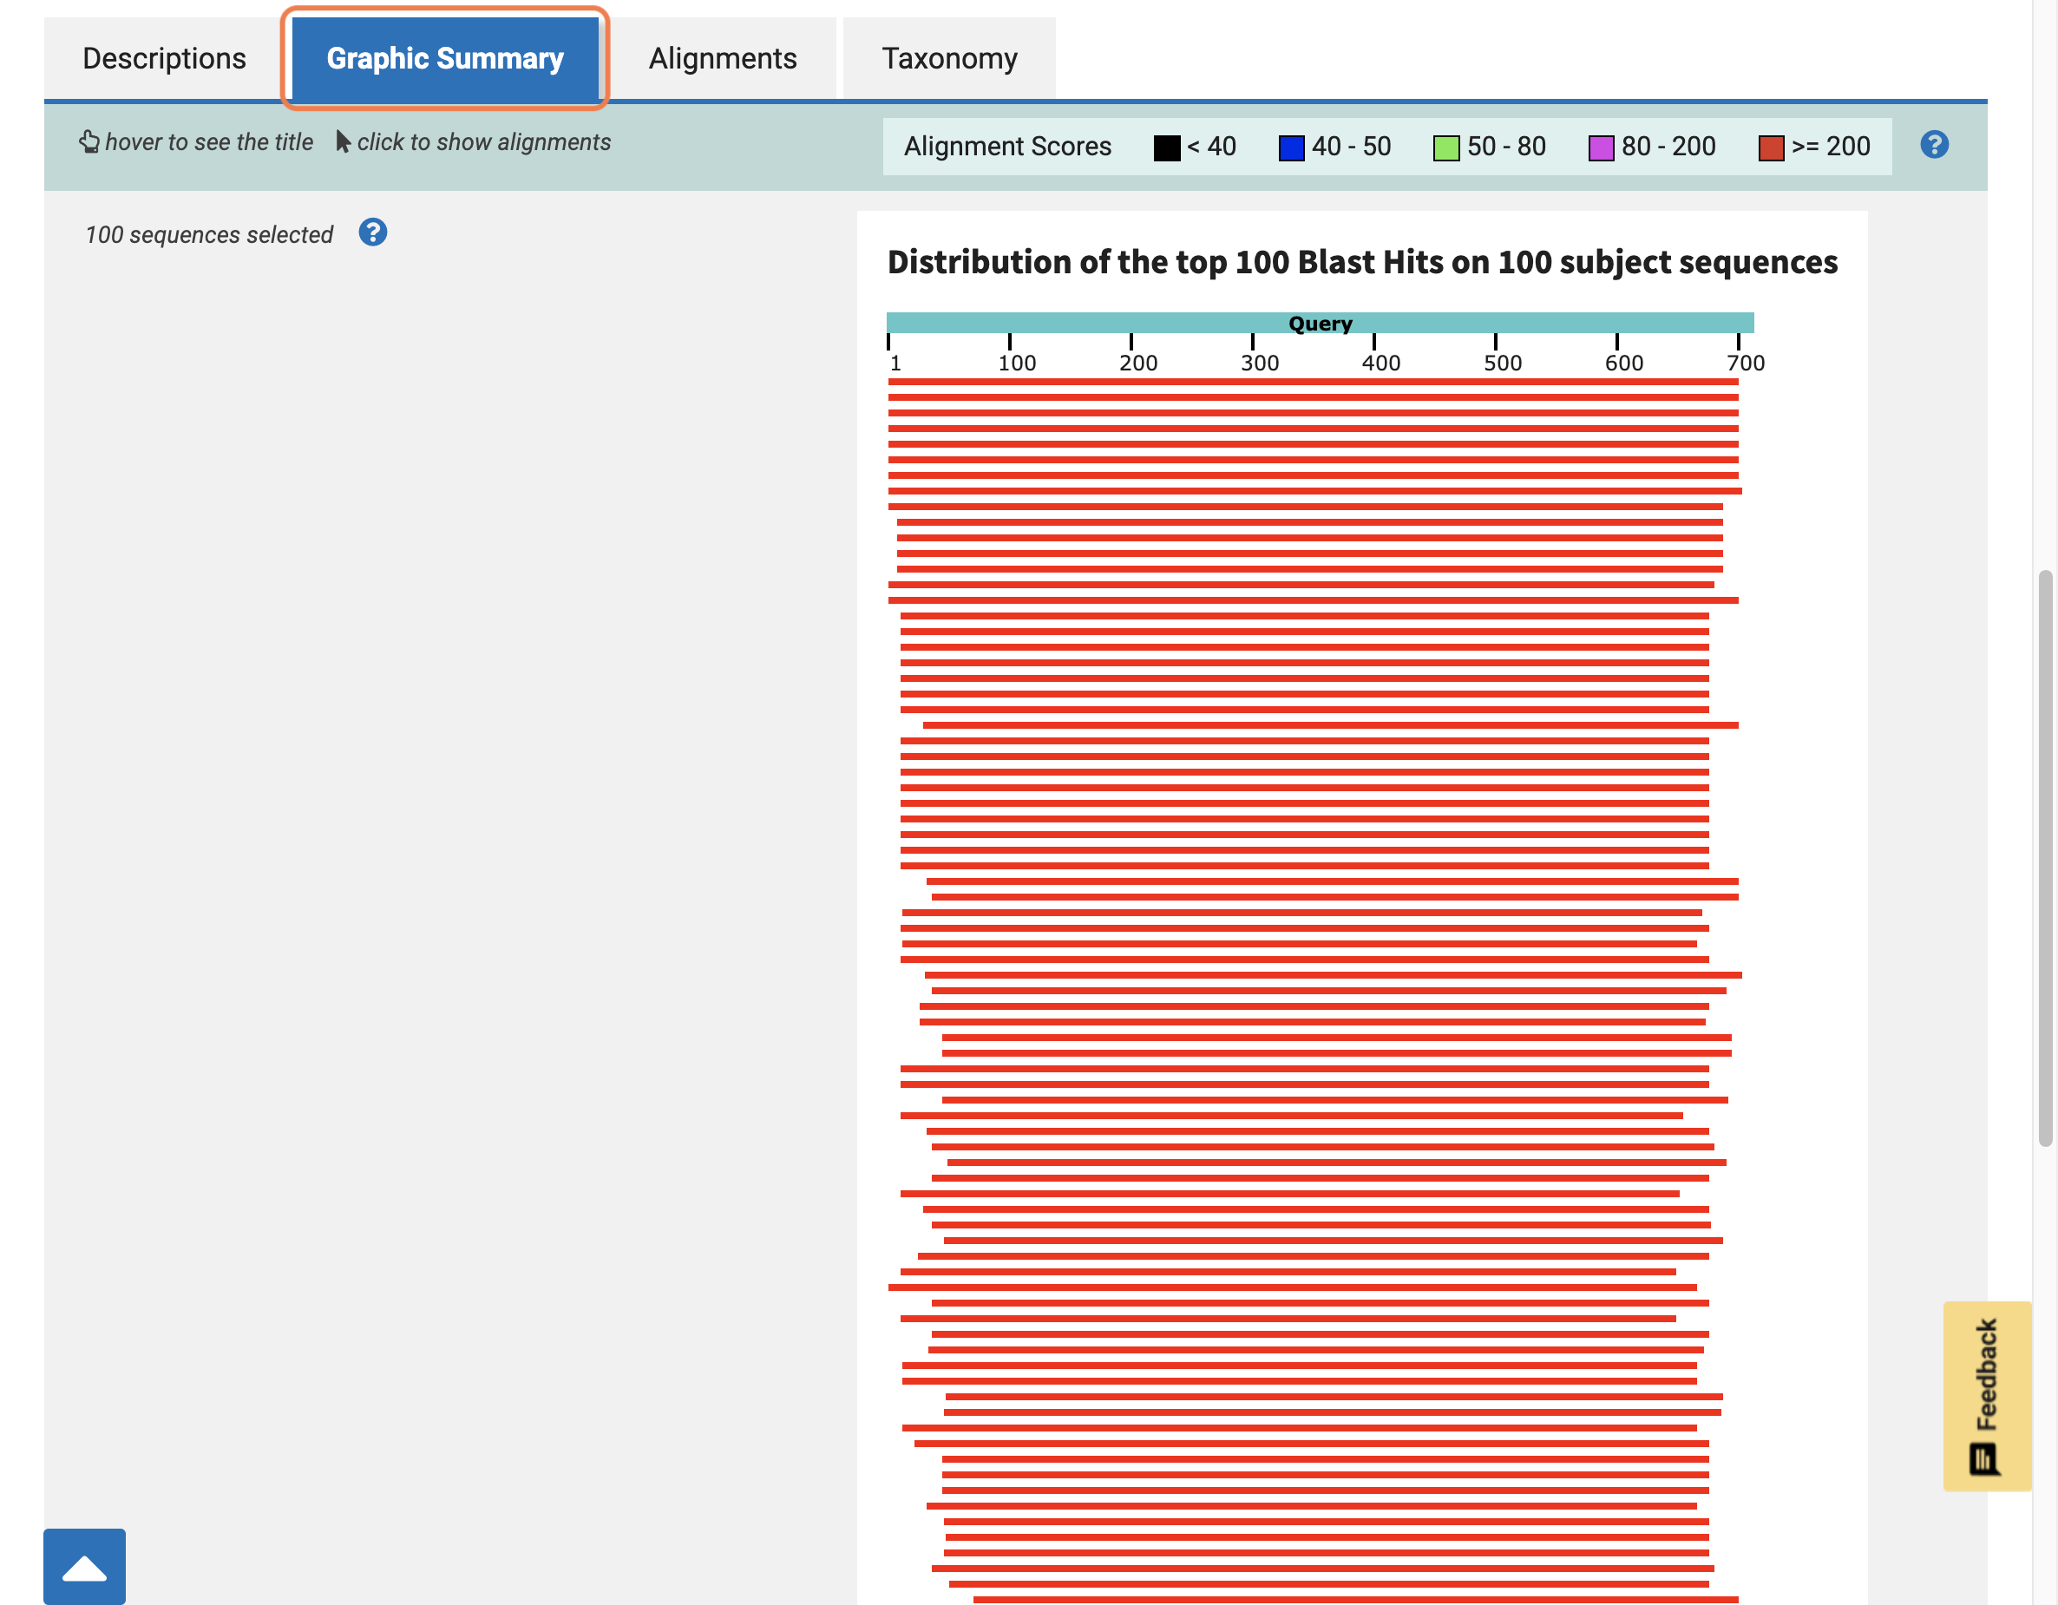The image size is (2058, 1605).
Task: Click the green 50 - 80 score swatch
Action: point(1445,148)
